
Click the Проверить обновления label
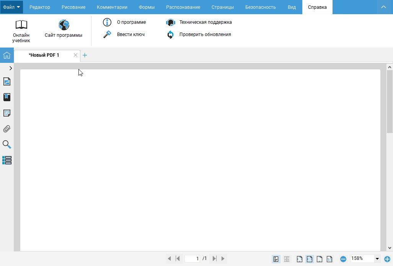(205, 34)
